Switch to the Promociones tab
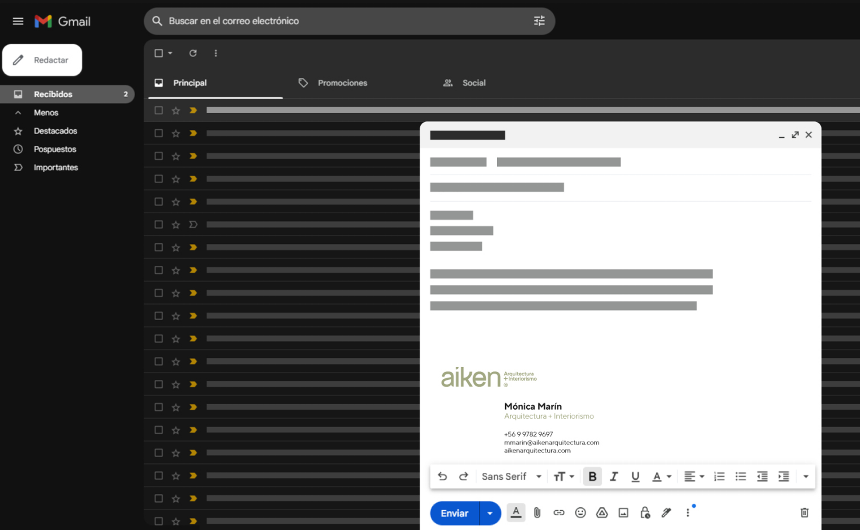The height and width of the screenshot is (530, 860). click(342, 83)
